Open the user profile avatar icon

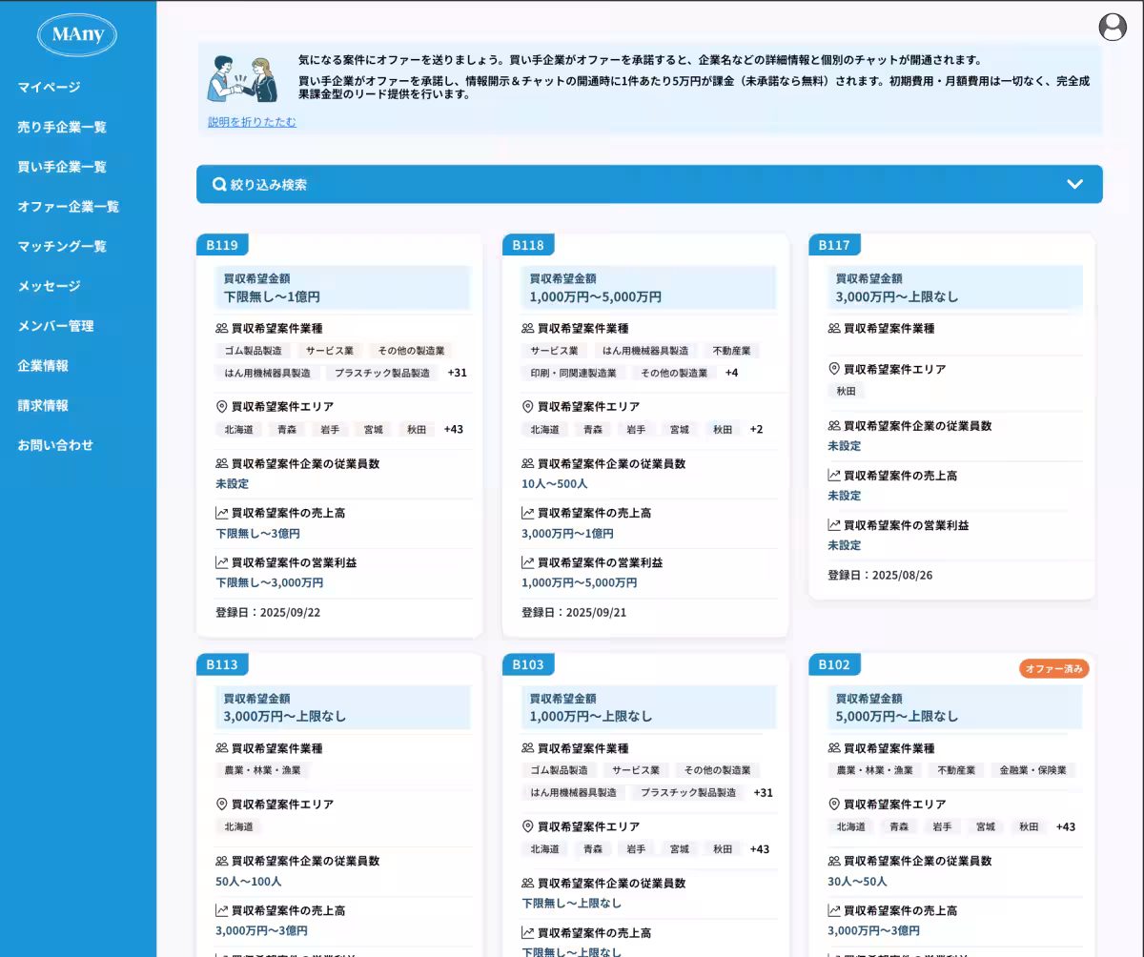[1113, 28]
